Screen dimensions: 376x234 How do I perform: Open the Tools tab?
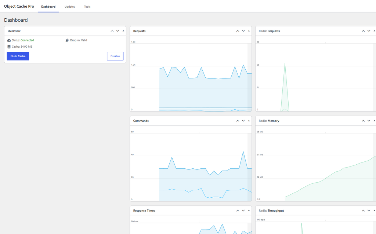pyautogui.click(x=87, y=7)
